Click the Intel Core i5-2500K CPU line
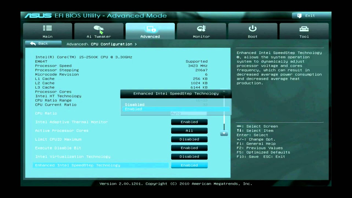Image resolution: width=352 pixels, height=198 pixels. pos(84,57)
